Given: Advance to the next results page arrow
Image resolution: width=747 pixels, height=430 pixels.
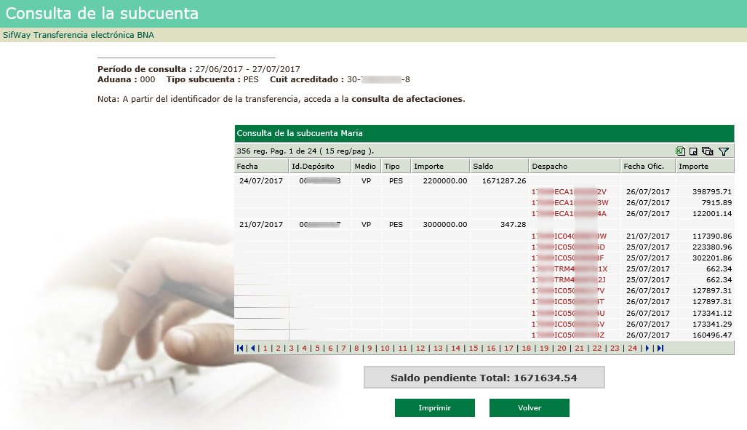Looking at the screenshot, I should coord(647,349).
